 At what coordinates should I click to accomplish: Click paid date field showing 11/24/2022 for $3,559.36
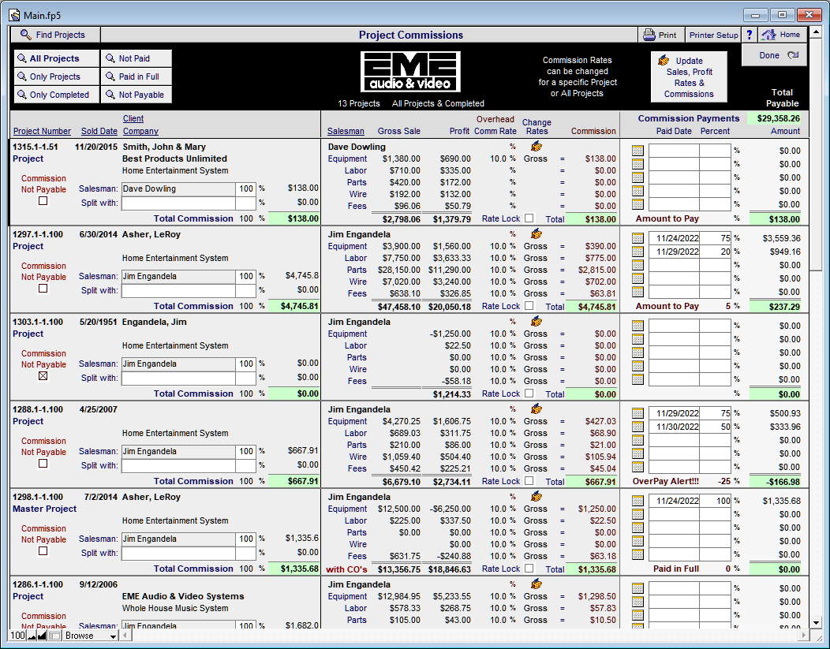675,238
